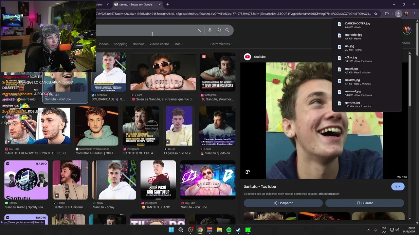Open the Santutu - bplay thumbnail
Image resolution: width=419 pixels, height=235 pixels.
coord(114,180)
